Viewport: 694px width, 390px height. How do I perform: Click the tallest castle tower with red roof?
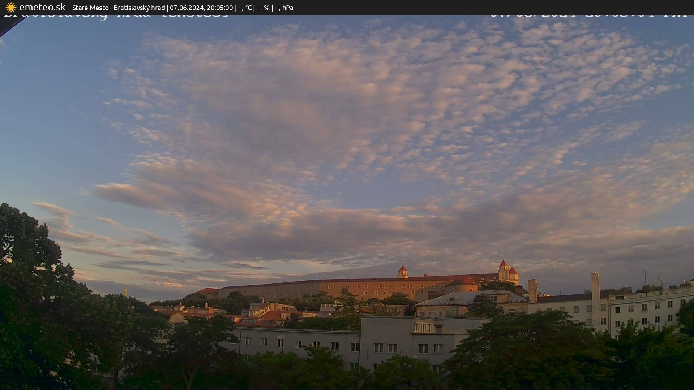pos(503,270)
